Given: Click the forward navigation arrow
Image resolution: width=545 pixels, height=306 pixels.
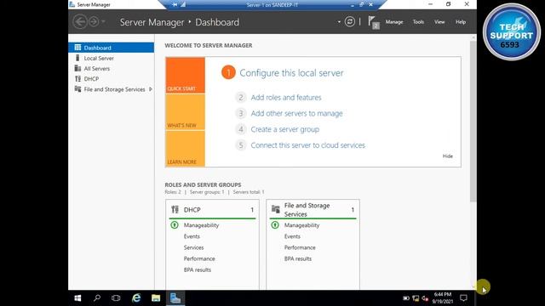Looking at the screenshot, I should (x=94, y=22).
